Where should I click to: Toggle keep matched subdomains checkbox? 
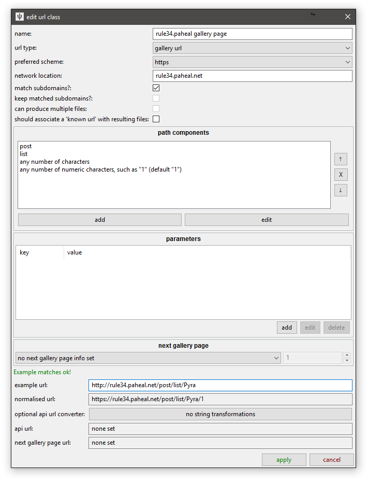pyautogui.click(x=156, y=98)
